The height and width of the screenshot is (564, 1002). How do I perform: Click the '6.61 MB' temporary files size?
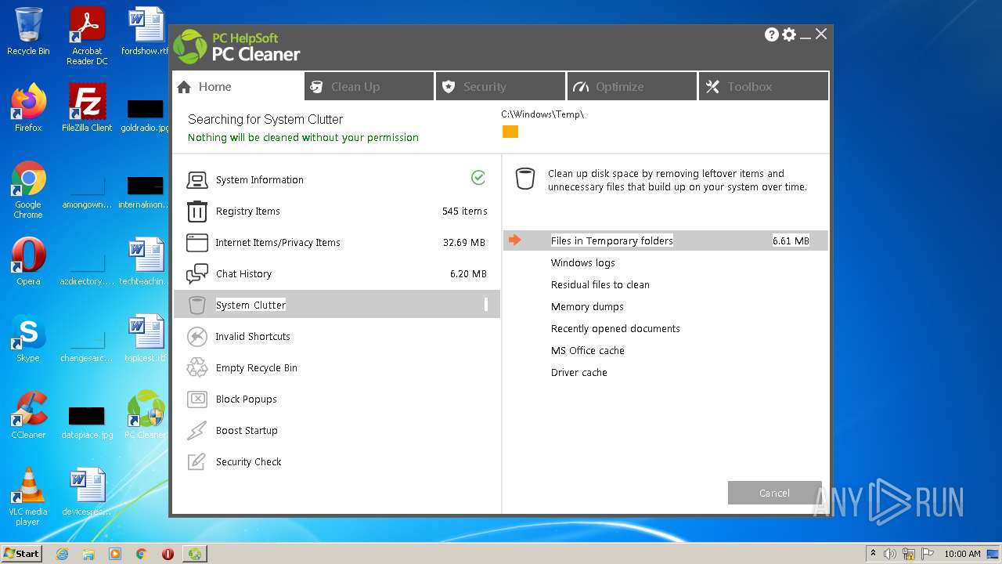(791, 240)
